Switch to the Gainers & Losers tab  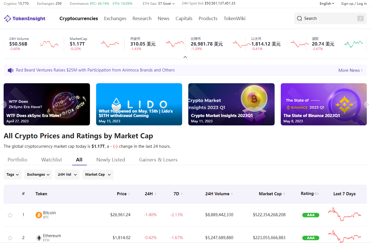(x=158, y=160)
